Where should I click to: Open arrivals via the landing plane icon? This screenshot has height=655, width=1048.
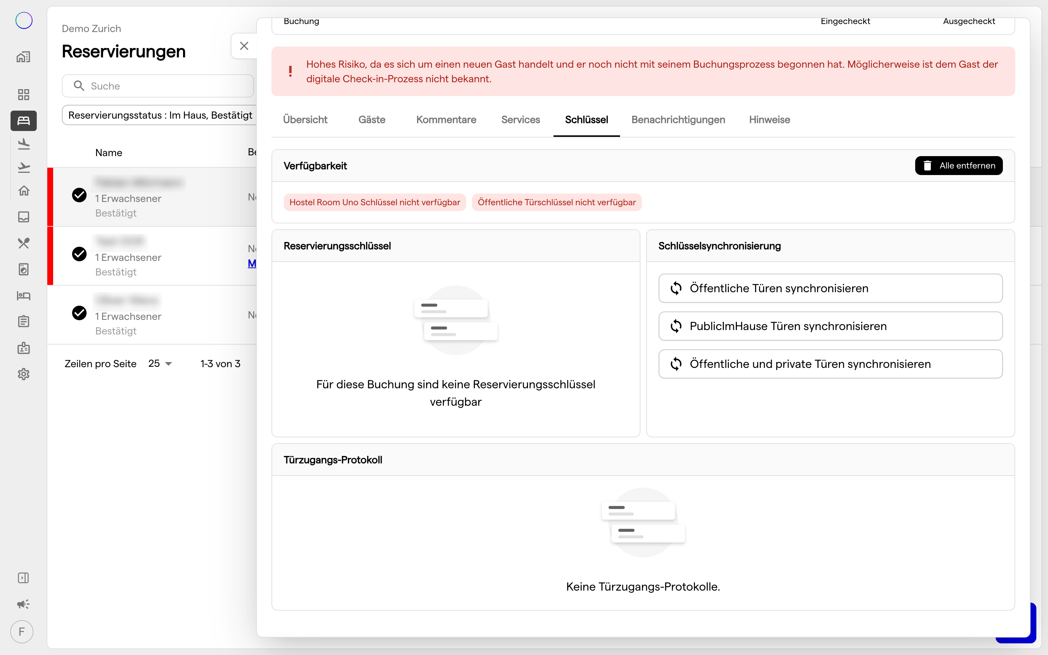point(23,144)
